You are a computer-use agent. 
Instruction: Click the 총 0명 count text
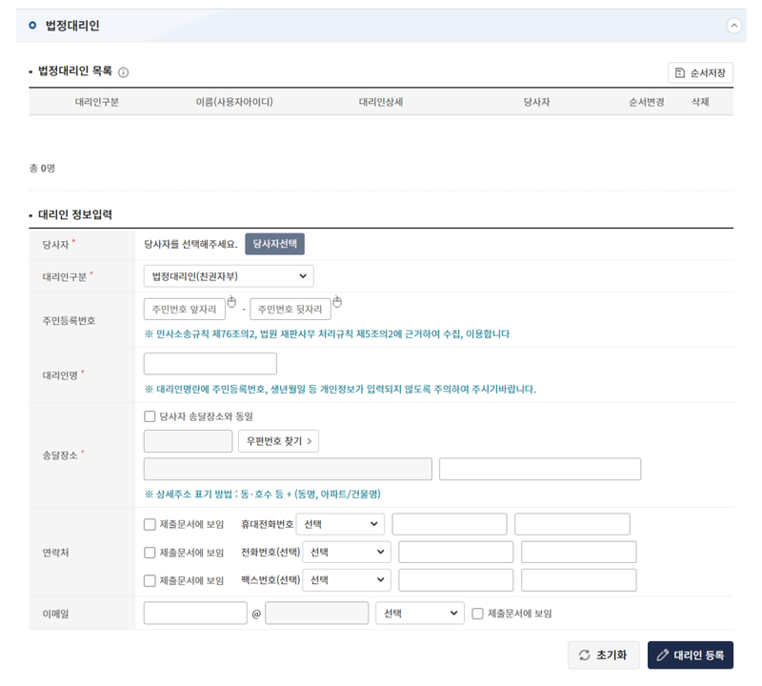pos(42,169)
